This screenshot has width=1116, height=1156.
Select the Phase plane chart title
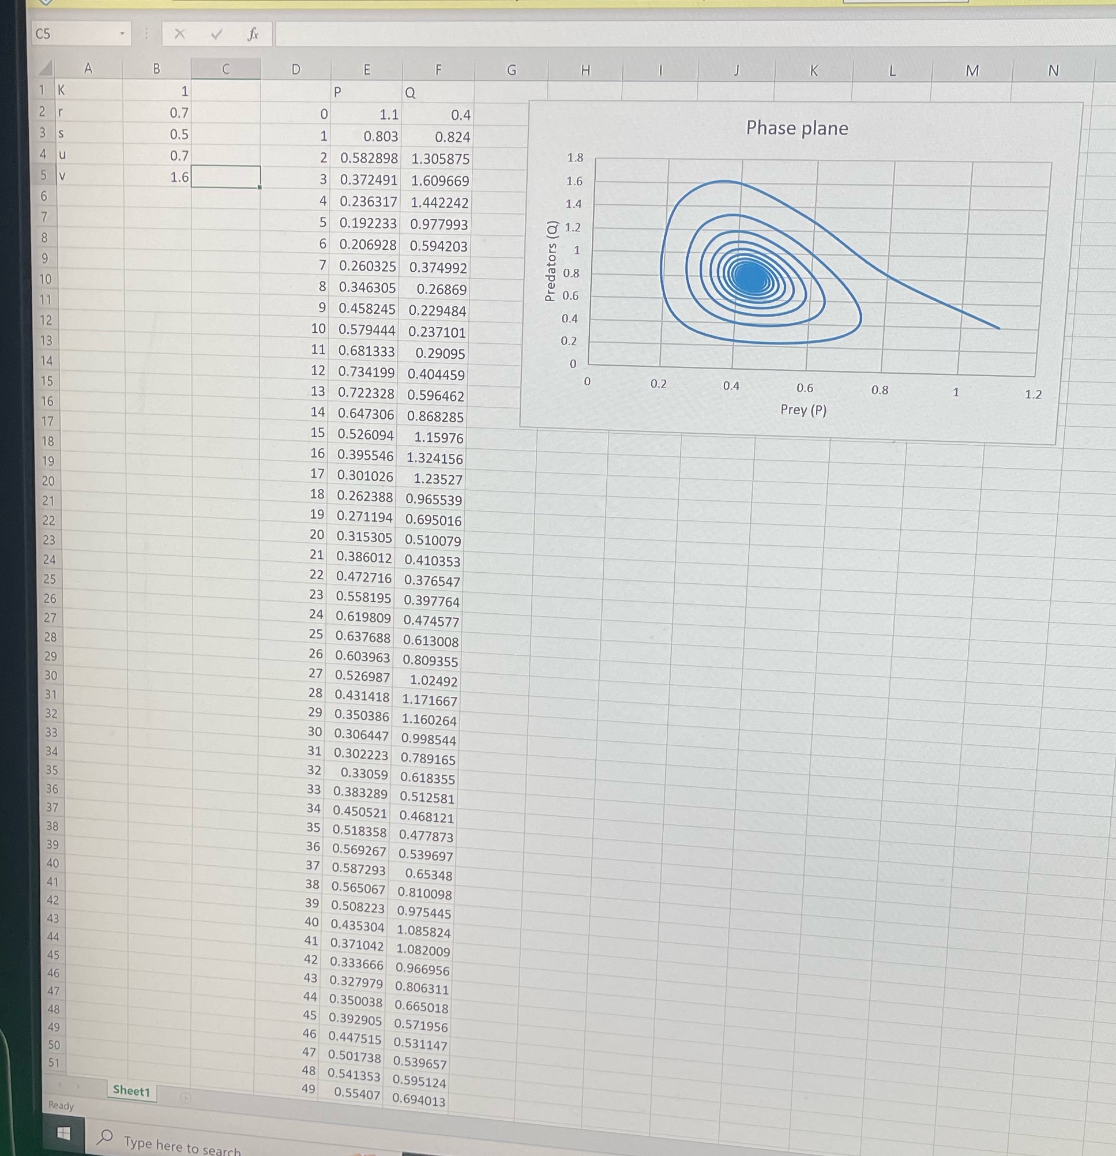point(797,128)
